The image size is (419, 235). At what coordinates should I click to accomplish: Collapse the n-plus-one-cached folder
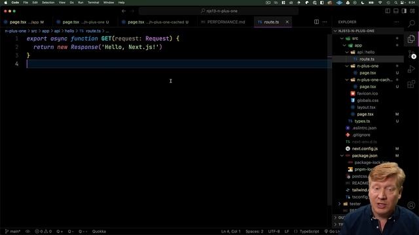[x=368, y=80]
